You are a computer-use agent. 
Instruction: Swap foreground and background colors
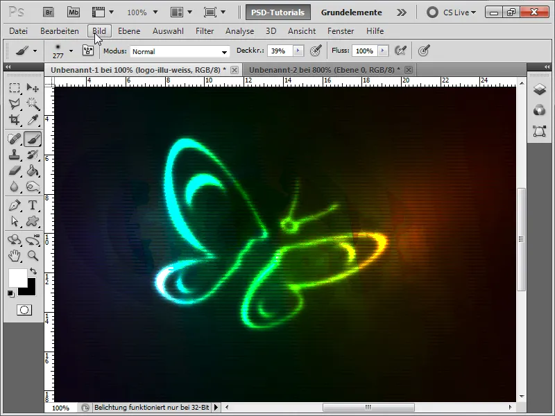33,271
